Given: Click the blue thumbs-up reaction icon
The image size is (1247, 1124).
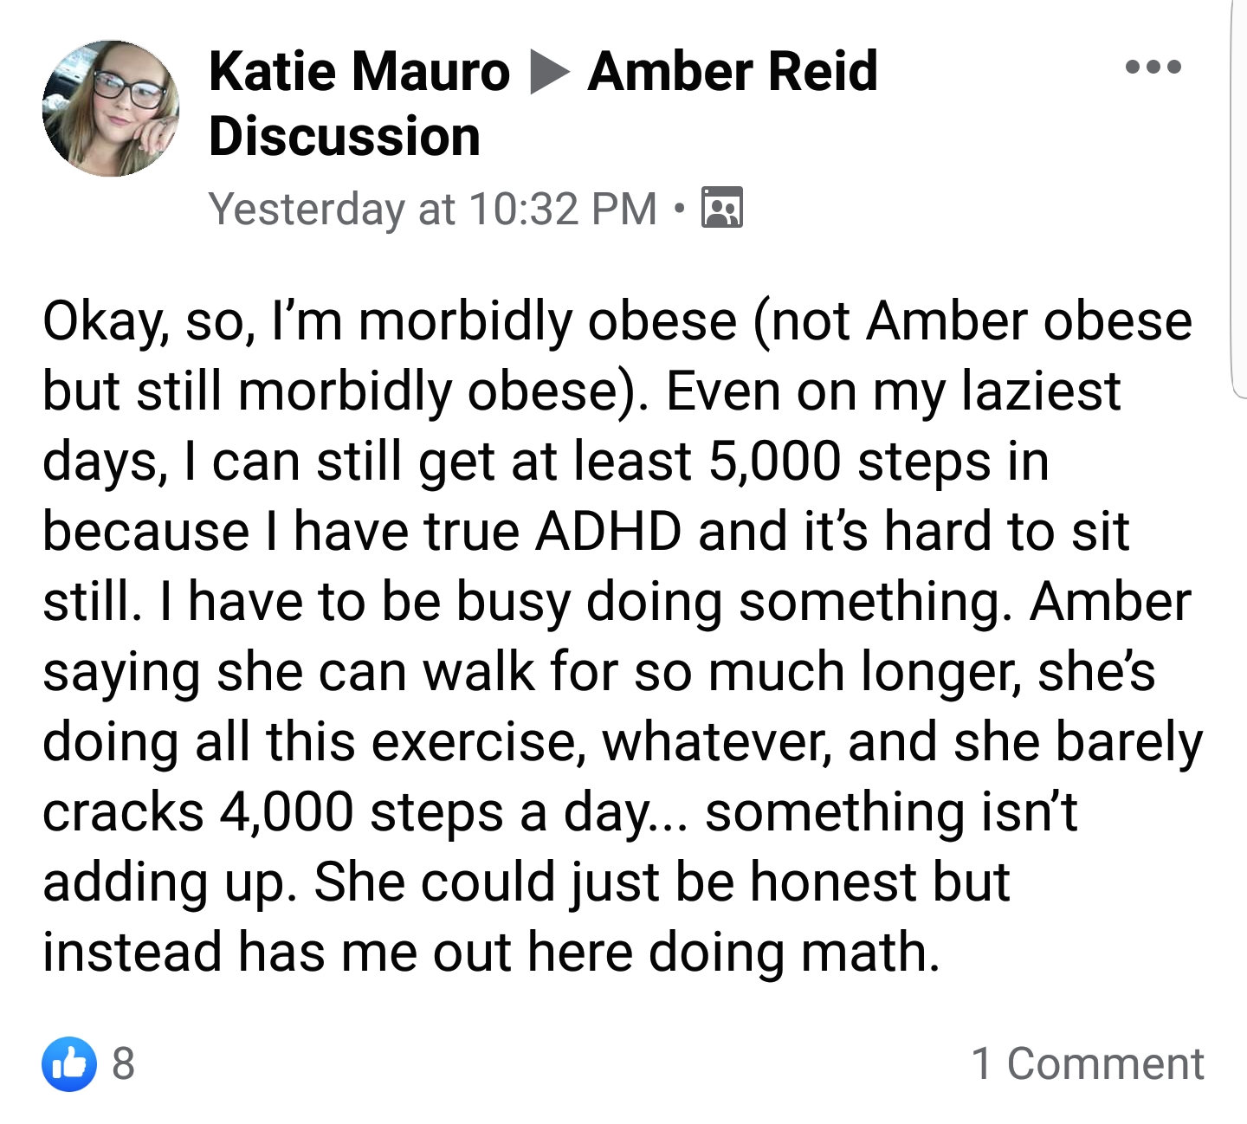Looking at the screenshot, I should [69, 1063].
